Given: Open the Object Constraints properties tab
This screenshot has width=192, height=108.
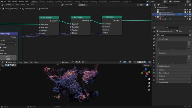Looking at the screenshot, I should (154, 70).
